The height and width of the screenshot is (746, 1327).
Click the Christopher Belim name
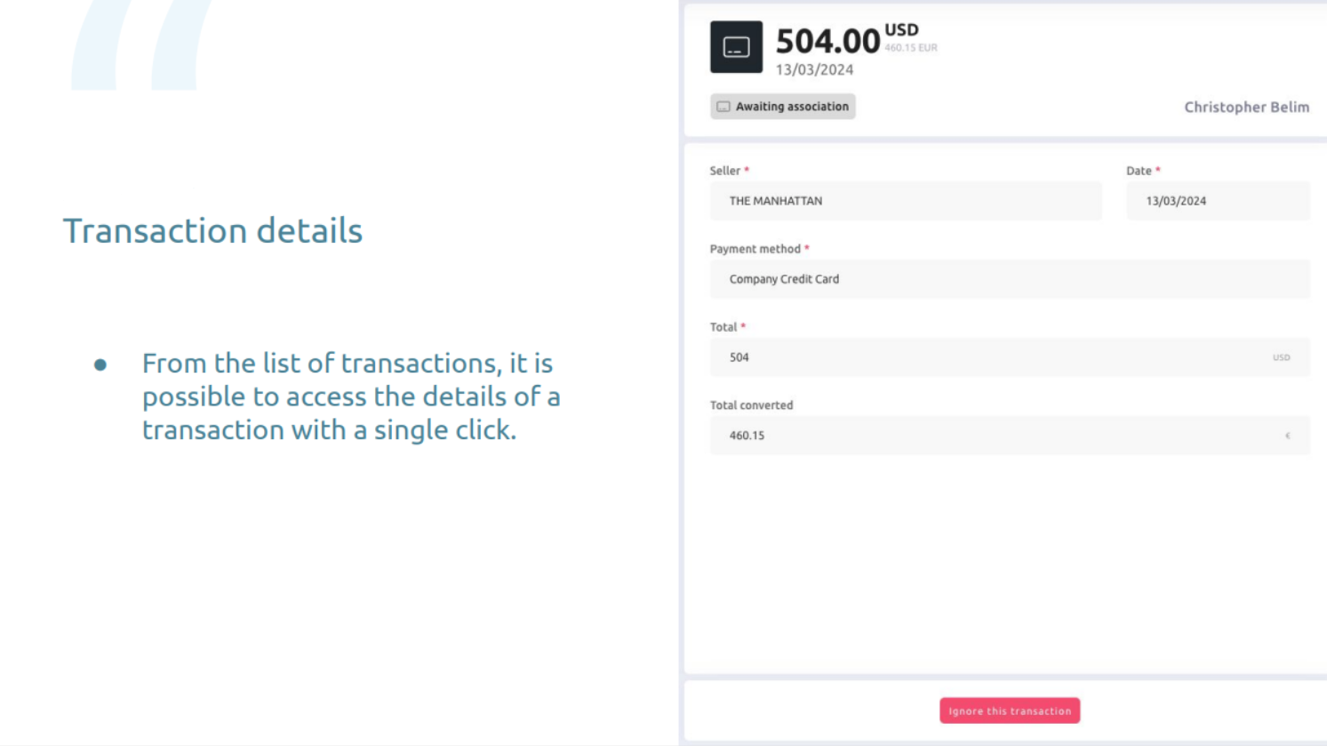[x=1246, y=107]
